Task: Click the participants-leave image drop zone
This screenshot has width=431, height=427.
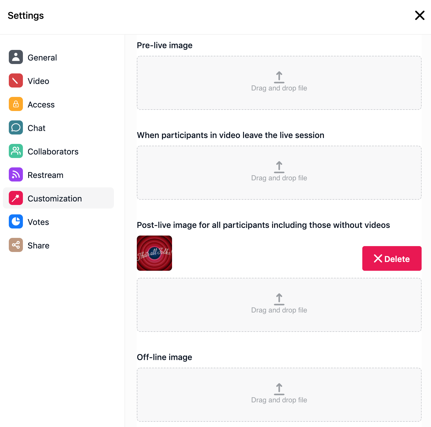Action: point(279,173)
